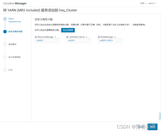The image size is (161, 132).
Task: Click the Select Dependencies step checkmark icon
Action: tap(5, 19)
